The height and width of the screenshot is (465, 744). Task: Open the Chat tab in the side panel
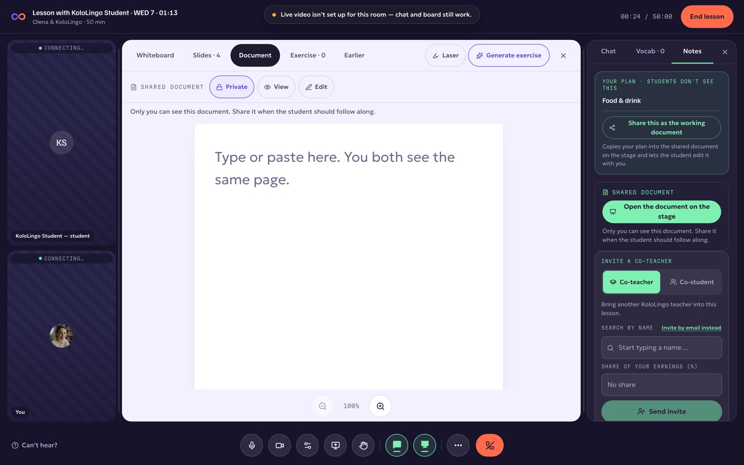point(608,51)
